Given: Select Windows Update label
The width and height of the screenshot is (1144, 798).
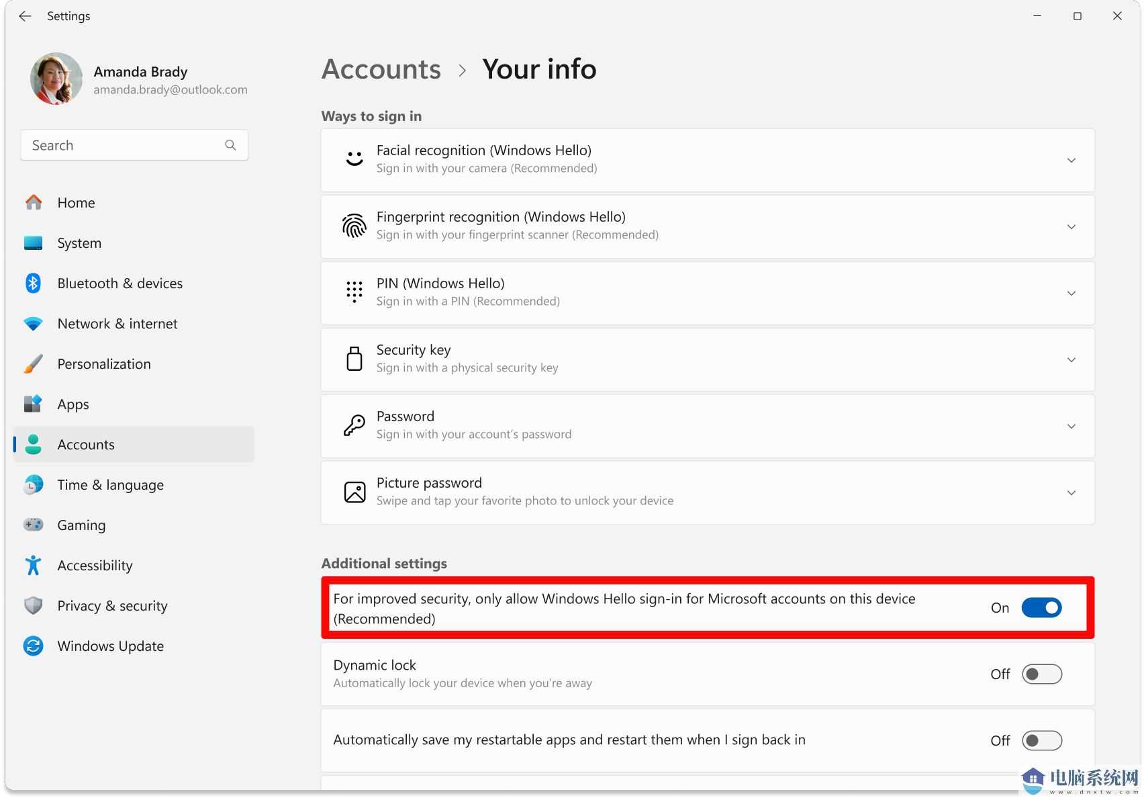Looking at the screenshot, I should (x=111, y=646).
